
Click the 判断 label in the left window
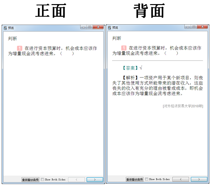pos(12,39)
